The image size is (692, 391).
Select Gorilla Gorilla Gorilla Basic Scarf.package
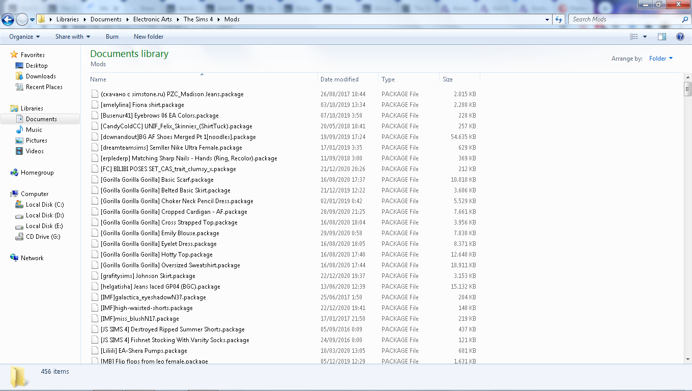157,180
